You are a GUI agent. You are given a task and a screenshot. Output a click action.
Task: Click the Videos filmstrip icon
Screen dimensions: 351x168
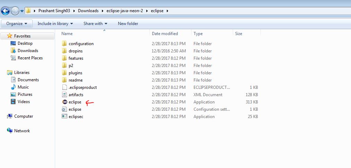click(13, 102)
